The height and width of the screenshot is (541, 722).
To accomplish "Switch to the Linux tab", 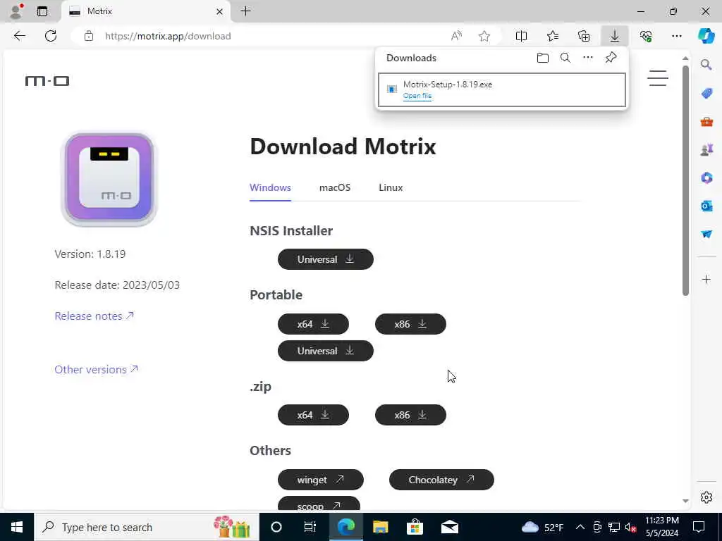I will click(391, 187).
